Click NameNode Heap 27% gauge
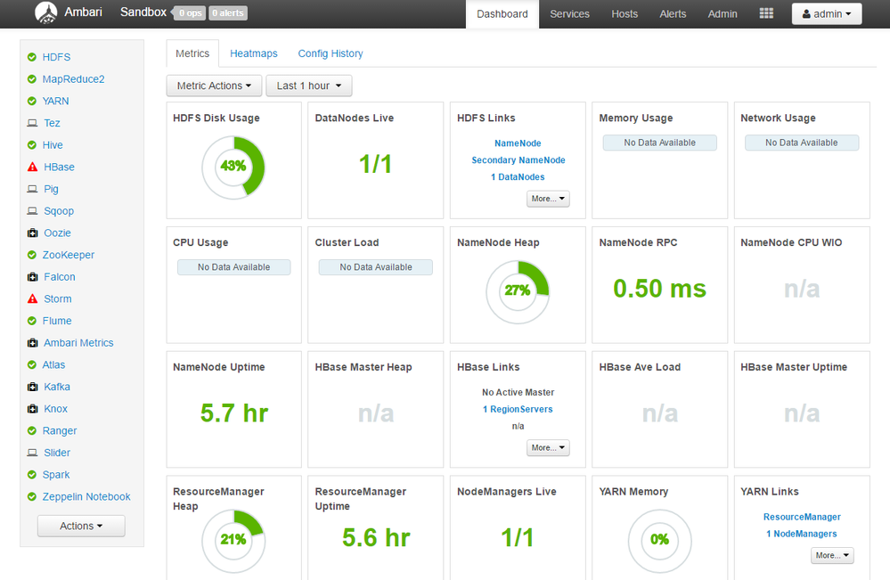This screenshot has height=580, width=890. 518,291
